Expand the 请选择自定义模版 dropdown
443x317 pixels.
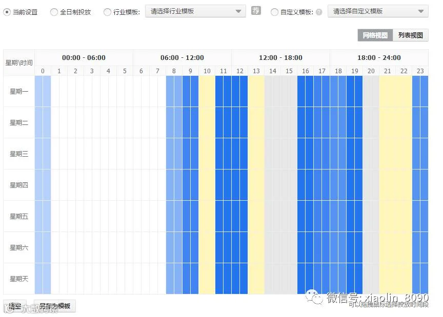(378, 11)
